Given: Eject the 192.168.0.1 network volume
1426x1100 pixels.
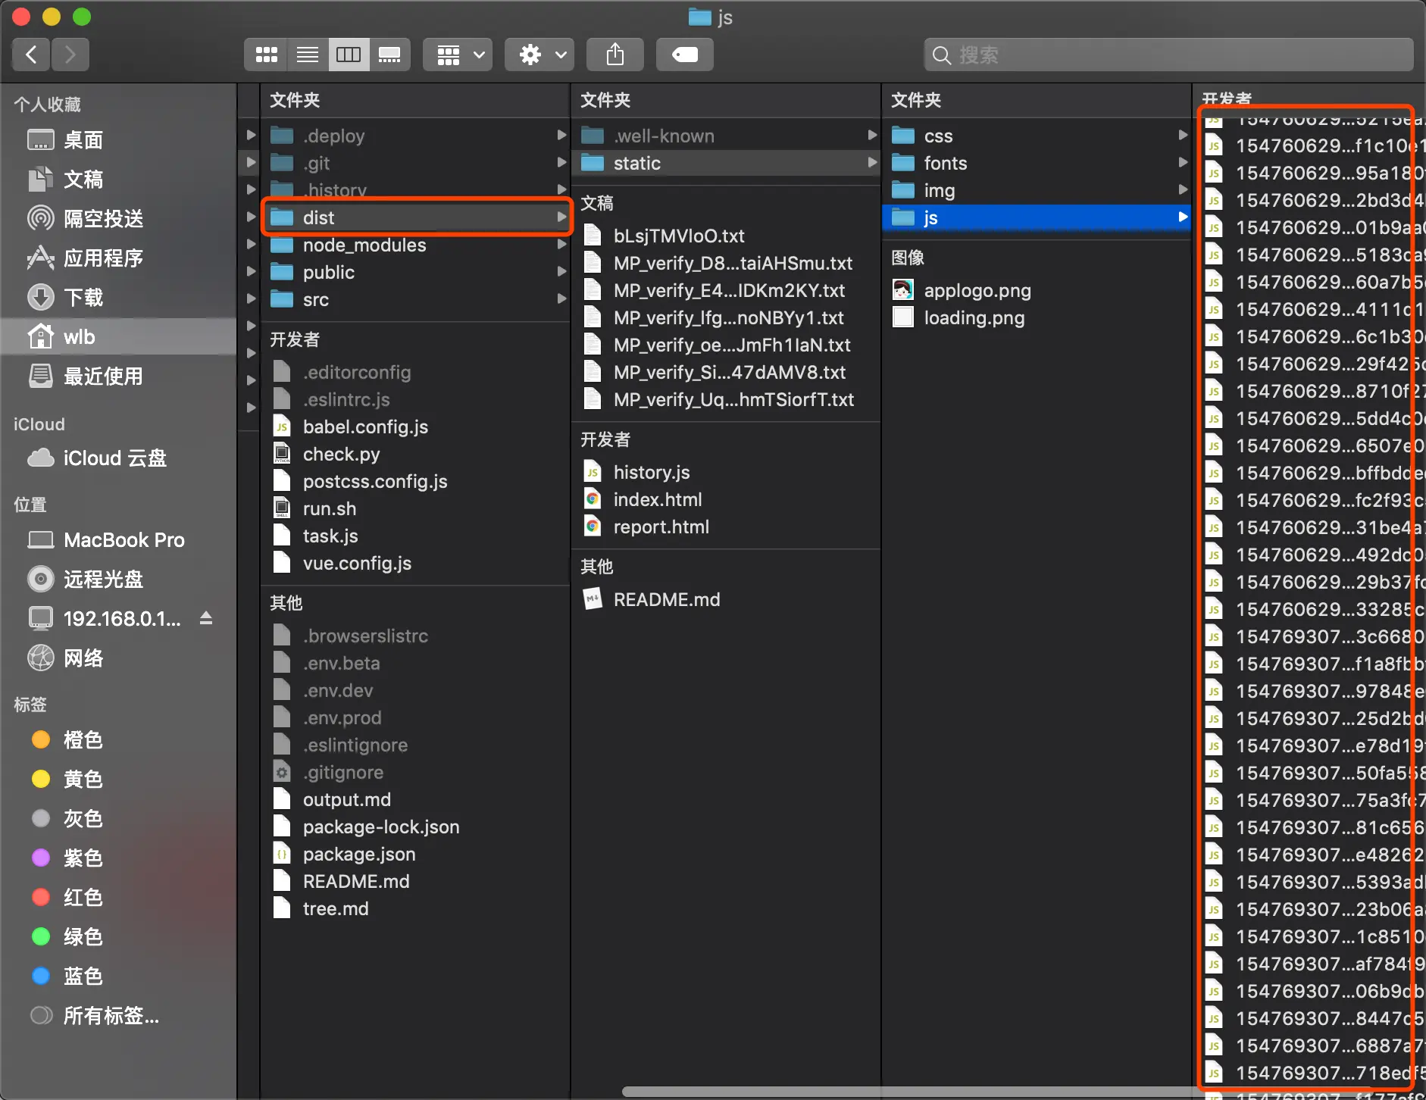Looking at the screenshot, I should [206, 618].
